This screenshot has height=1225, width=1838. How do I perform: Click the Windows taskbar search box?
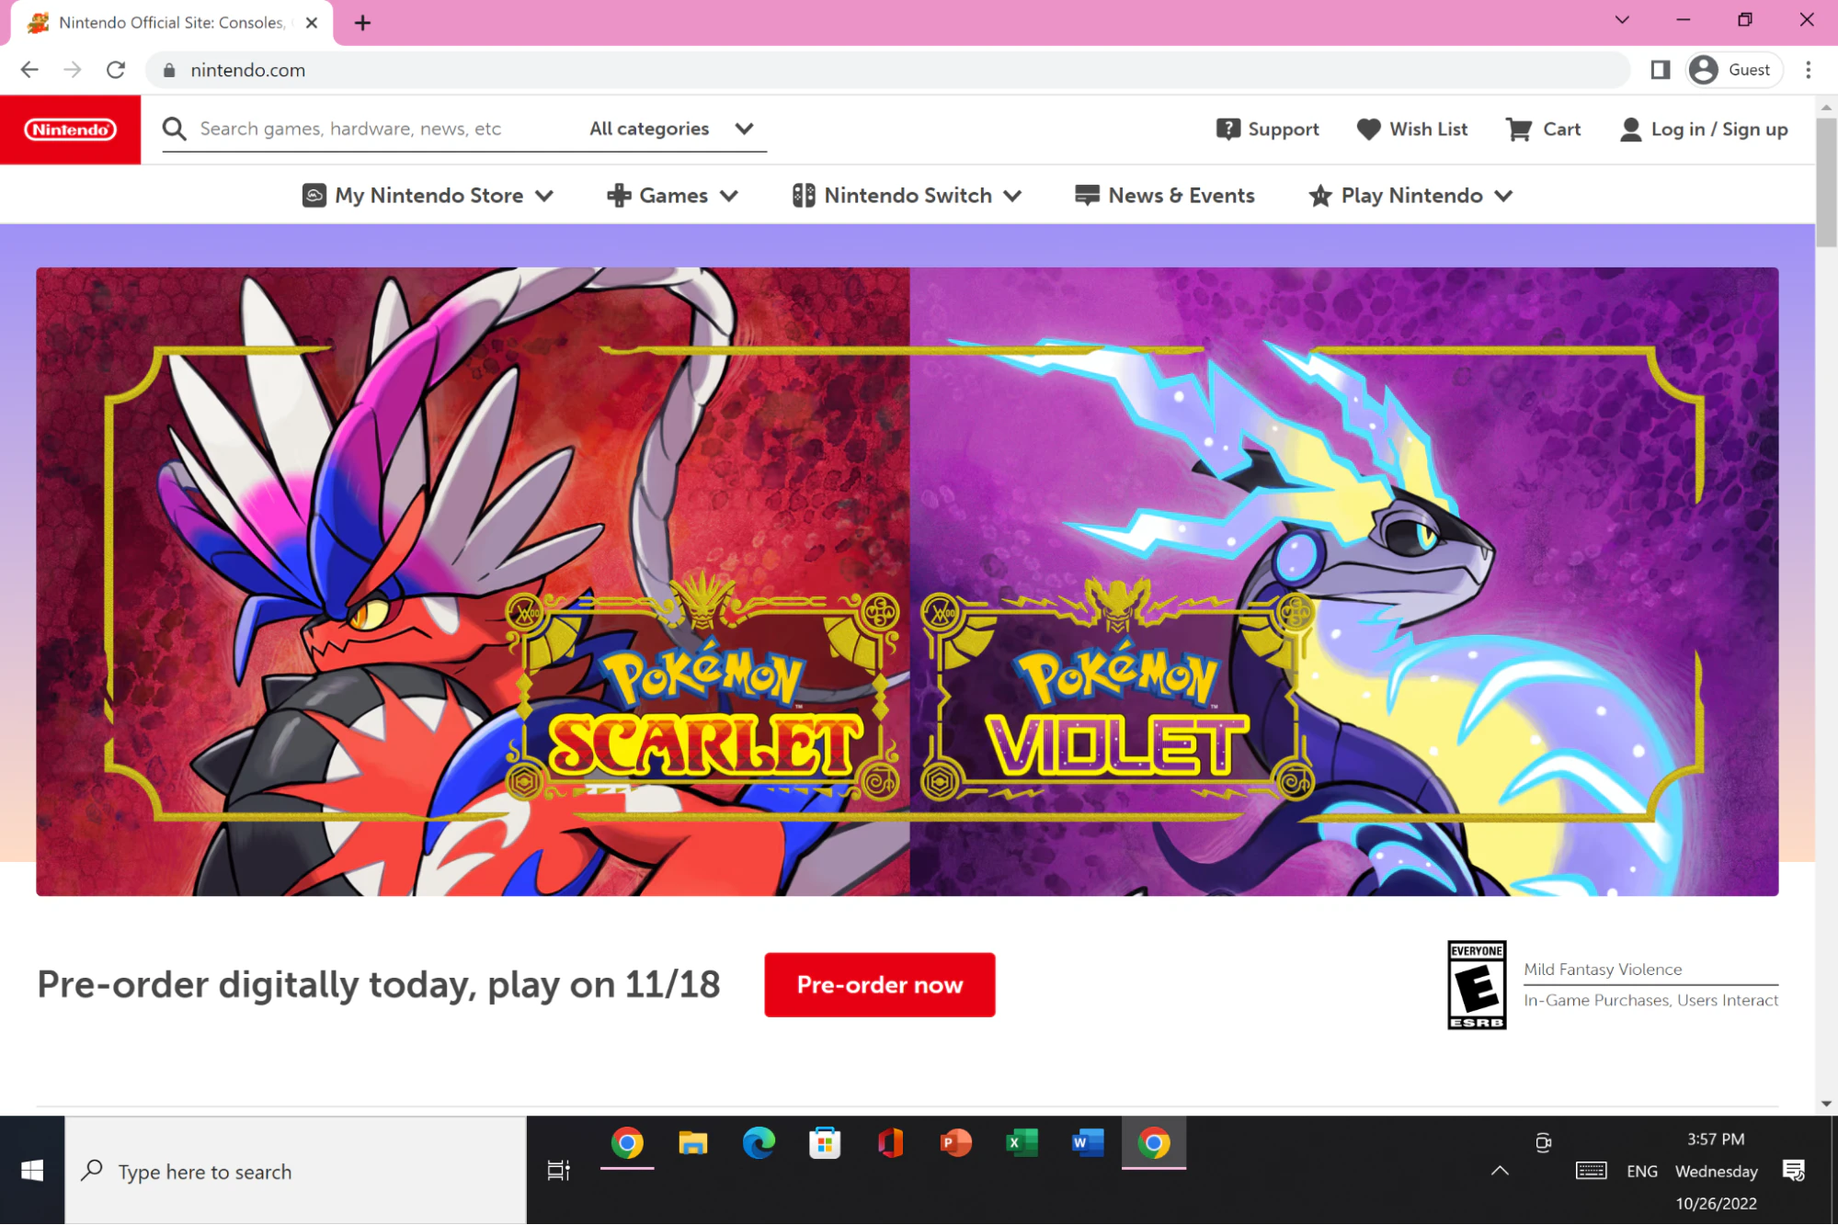(x=295, y=1170)
